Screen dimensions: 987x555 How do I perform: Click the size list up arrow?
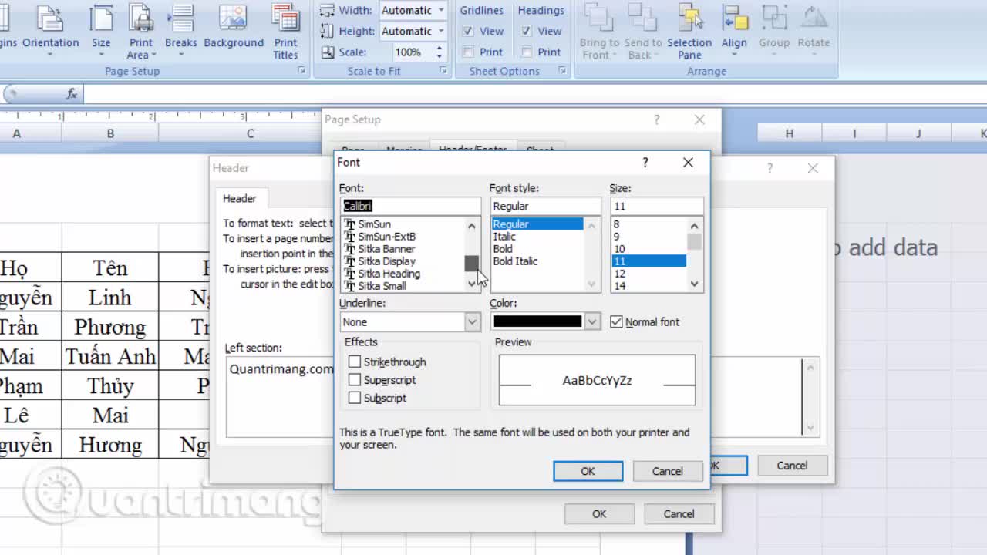694,225
